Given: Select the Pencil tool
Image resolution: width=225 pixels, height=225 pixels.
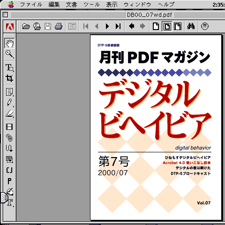Looking at the screenshot, I should click(x=9, y=103).
